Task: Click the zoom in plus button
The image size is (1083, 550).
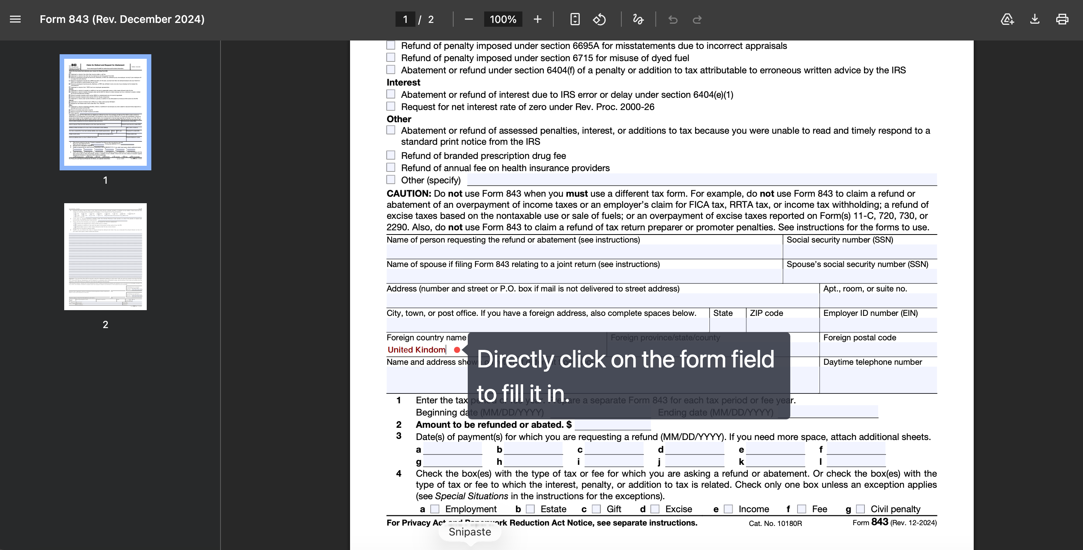Action: click(x=537, y=19)
